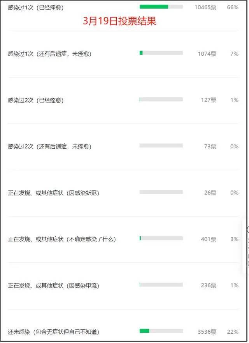Click the 66% progress bar
The width and height of the screenshot is (249, 343).
point(161,7)
